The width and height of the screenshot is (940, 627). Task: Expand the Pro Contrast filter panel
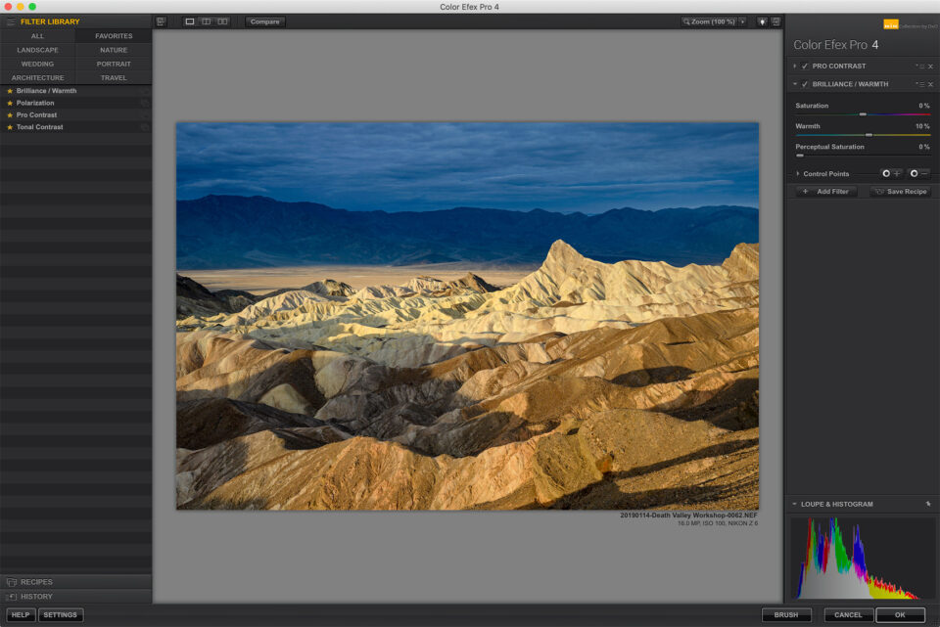tap(794, 67)
